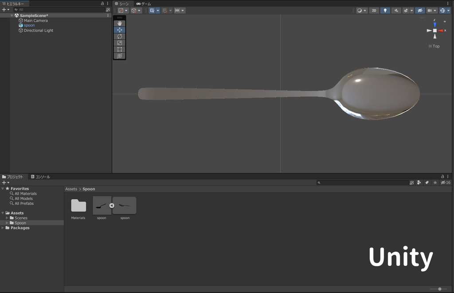
Task: Toggle 2D view mode
Action: click(374, 10)
